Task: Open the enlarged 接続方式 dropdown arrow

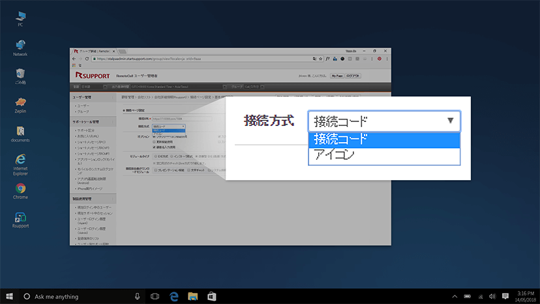Action: (x=450, y=121)
